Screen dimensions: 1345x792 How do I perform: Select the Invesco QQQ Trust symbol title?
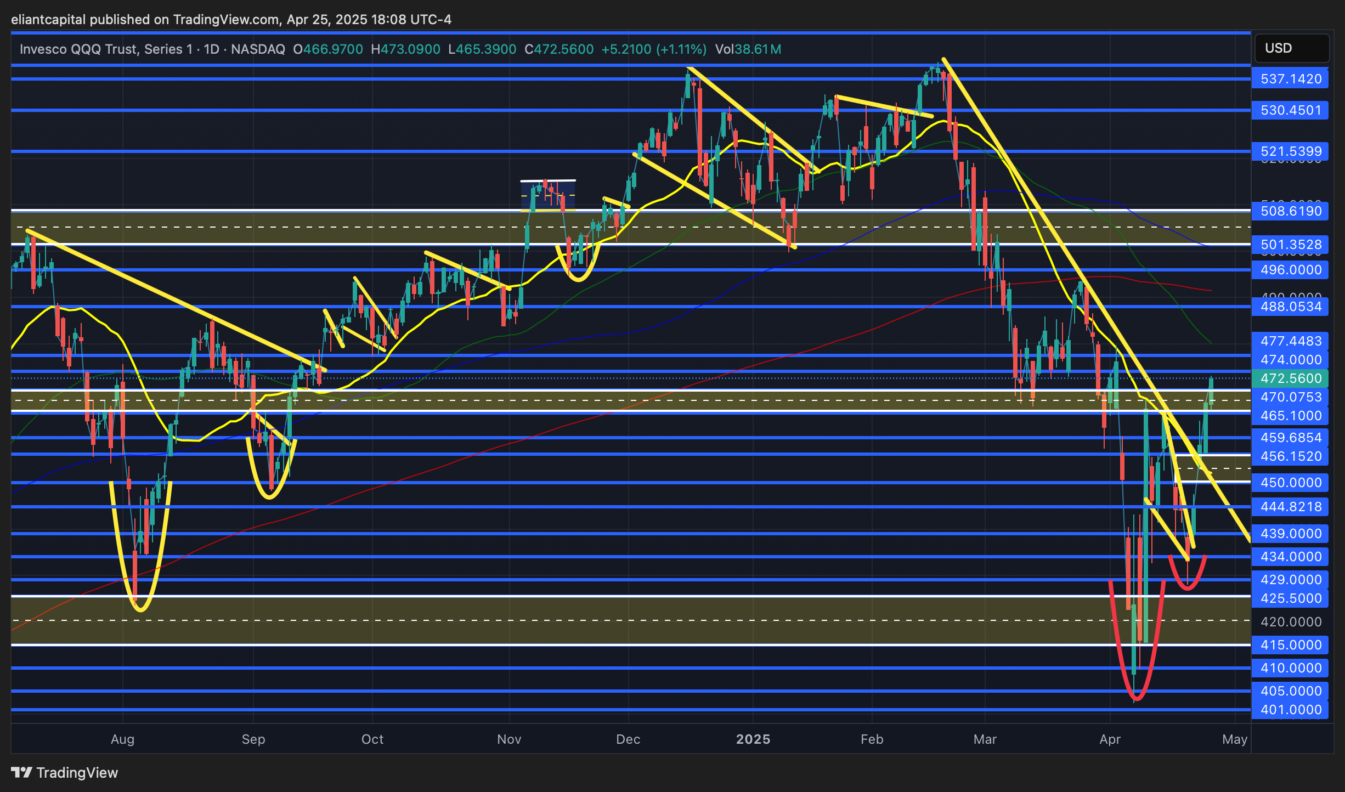pos(106,49)
